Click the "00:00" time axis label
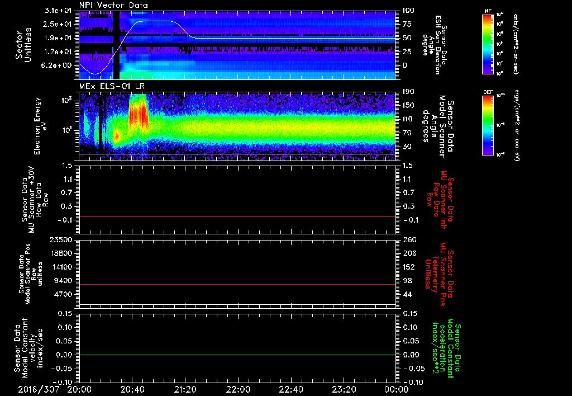The width and height of the screenshot is (572, 396). pyautogui.click(x=396, y=389)
